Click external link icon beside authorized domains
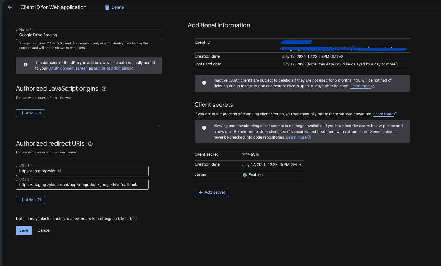 (x=132, y=68)
